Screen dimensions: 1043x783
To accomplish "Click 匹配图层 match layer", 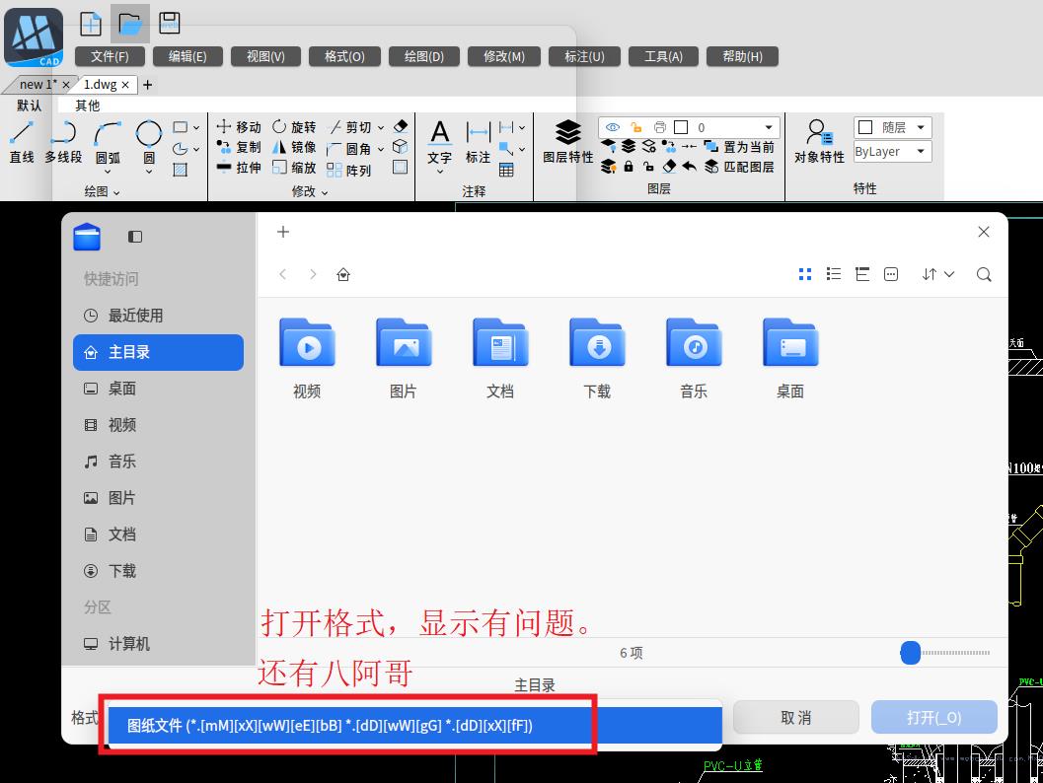I will (x=739, y=167).
